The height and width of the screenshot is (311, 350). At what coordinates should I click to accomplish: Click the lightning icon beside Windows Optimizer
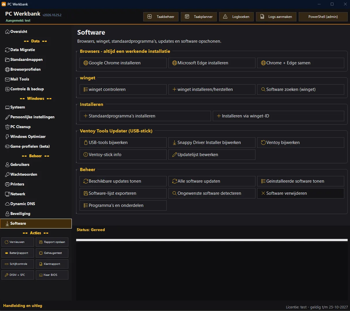tap(7, 137)
